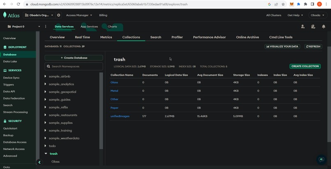
Task: Expand sample_weatherdata database
Action: click(x=45, y=138)
